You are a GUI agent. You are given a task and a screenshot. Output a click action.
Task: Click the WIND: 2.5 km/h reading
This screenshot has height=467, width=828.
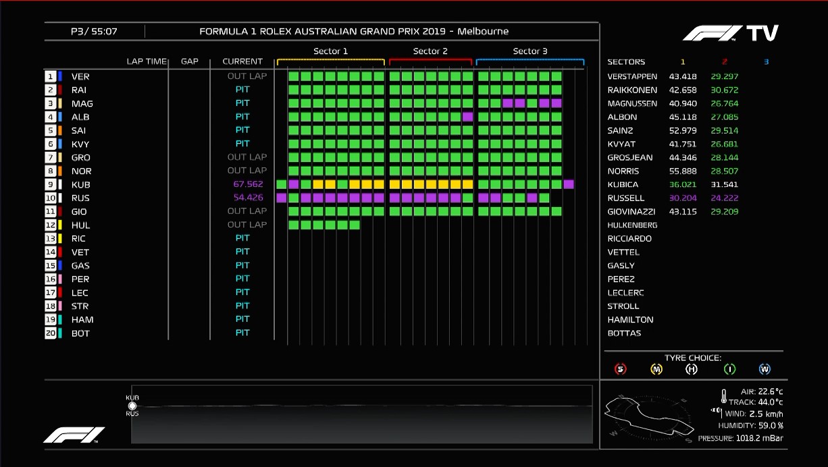[x=754, y=414]
